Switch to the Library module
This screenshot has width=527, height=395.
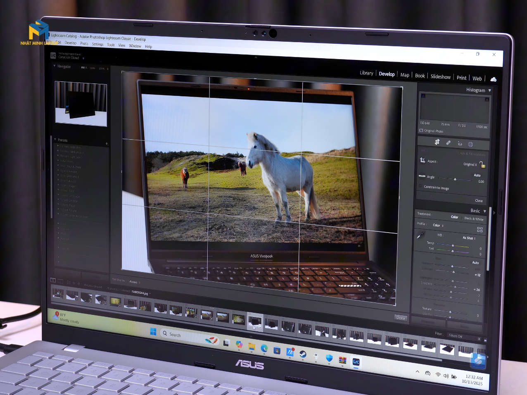(x=366, y=73)
